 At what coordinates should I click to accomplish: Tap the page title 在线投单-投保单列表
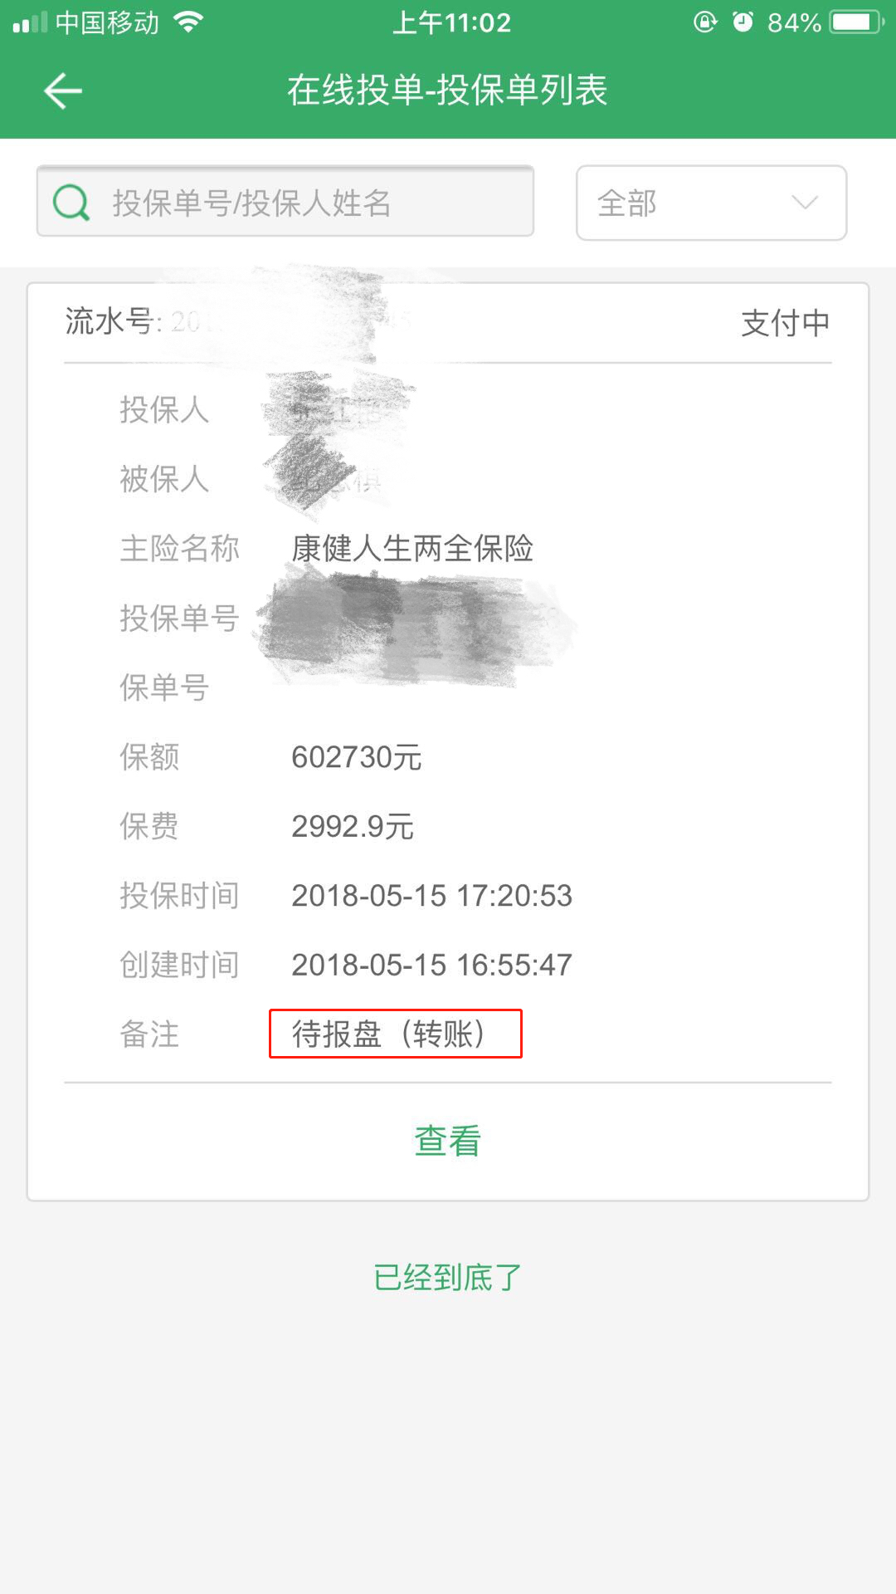tap(448, 90)
